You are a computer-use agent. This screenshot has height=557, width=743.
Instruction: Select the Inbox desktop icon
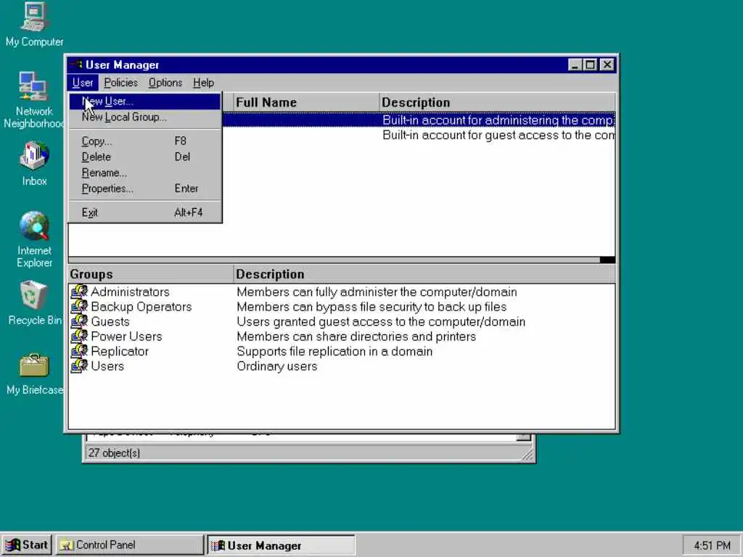click(34, 163)
